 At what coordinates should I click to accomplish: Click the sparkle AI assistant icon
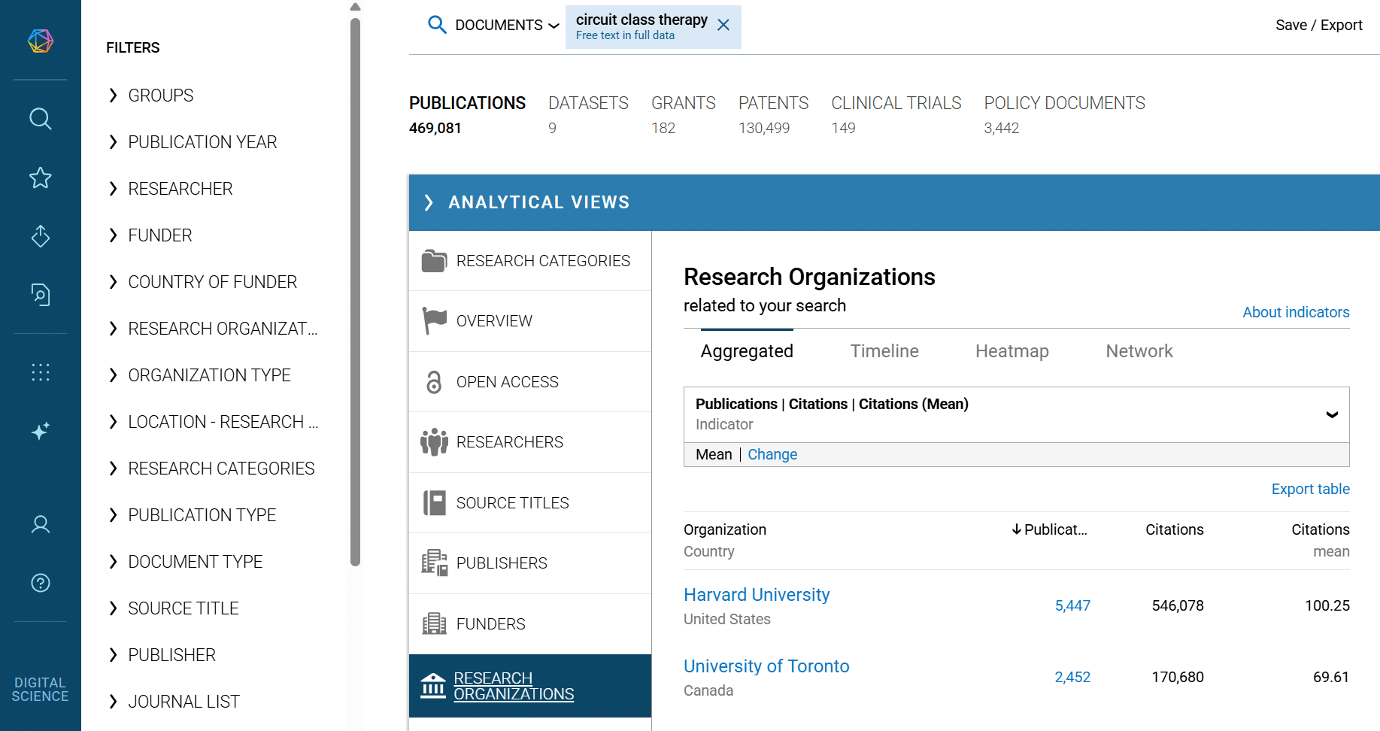[41, 431]
